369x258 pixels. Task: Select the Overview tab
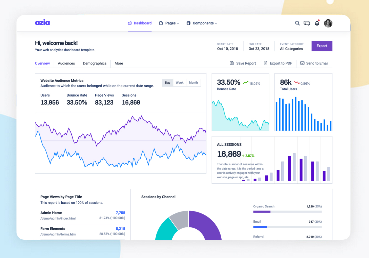click(x=43, y=63)
